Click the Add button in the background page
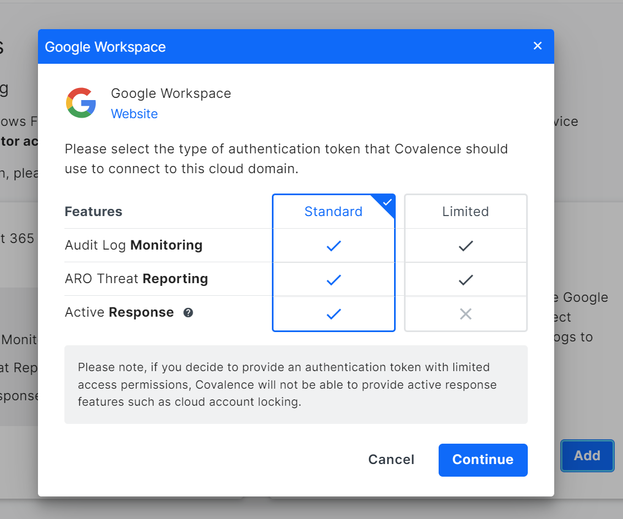The width and height of the screenshot is (623, 519). point(587,456)
